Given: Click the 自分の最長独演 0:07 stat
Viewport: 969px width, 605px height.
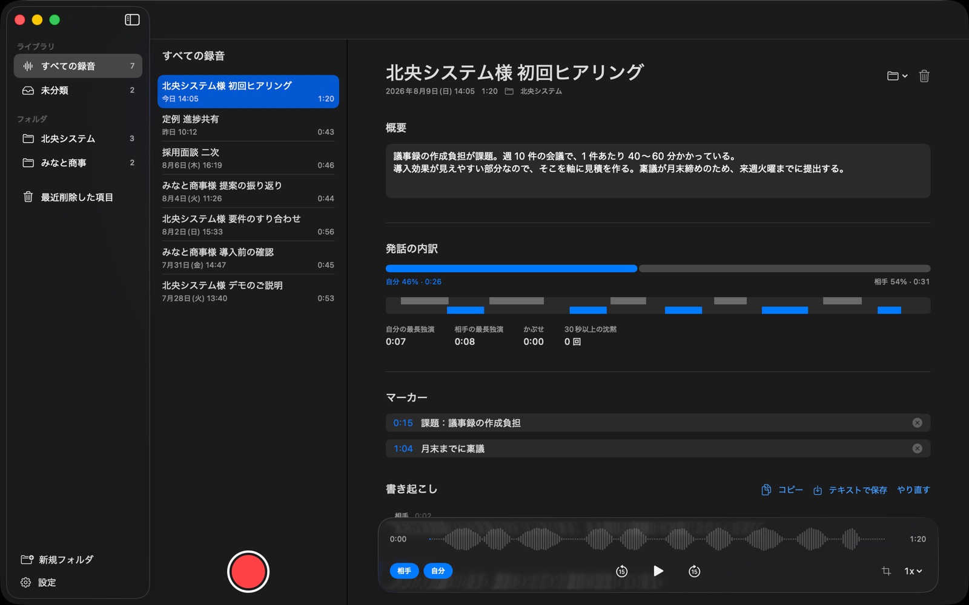Looking at the screenshot, I should click(x=410, y=336).
